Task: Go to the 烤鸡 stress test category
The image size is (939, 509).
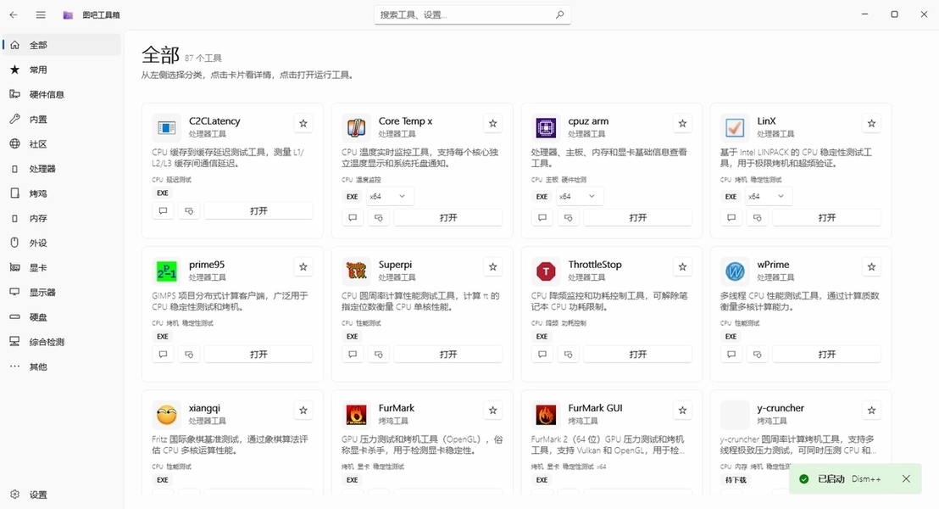Action: click(x=62, y=193)
